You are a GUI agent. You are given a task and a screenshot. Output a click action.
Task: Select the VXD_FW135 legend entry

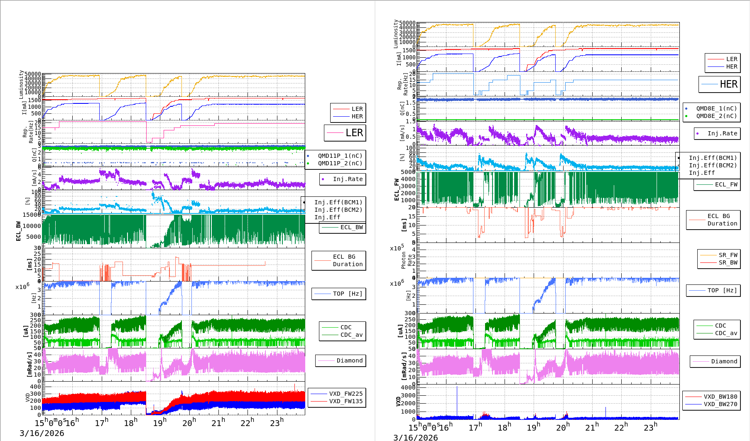346,401
